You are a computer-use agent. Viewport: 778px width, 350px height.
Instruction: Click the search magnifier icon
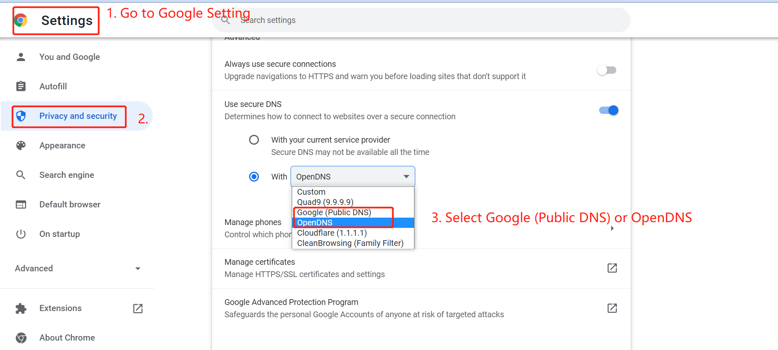[225, 20]
